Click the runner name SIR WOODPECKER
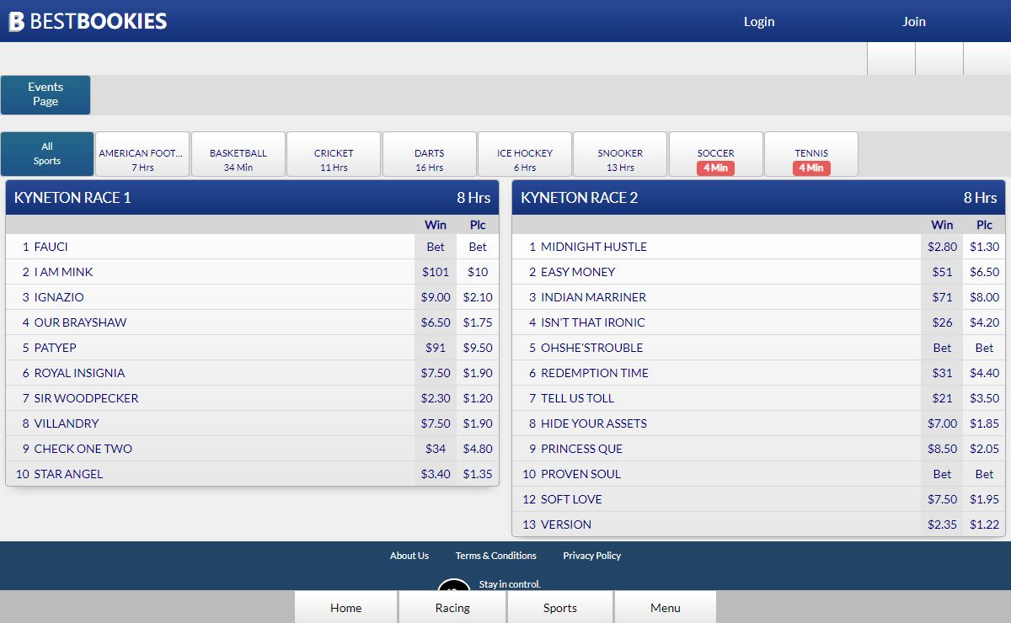The height and width of the screenshot is (623, 1011). (86, 398)
